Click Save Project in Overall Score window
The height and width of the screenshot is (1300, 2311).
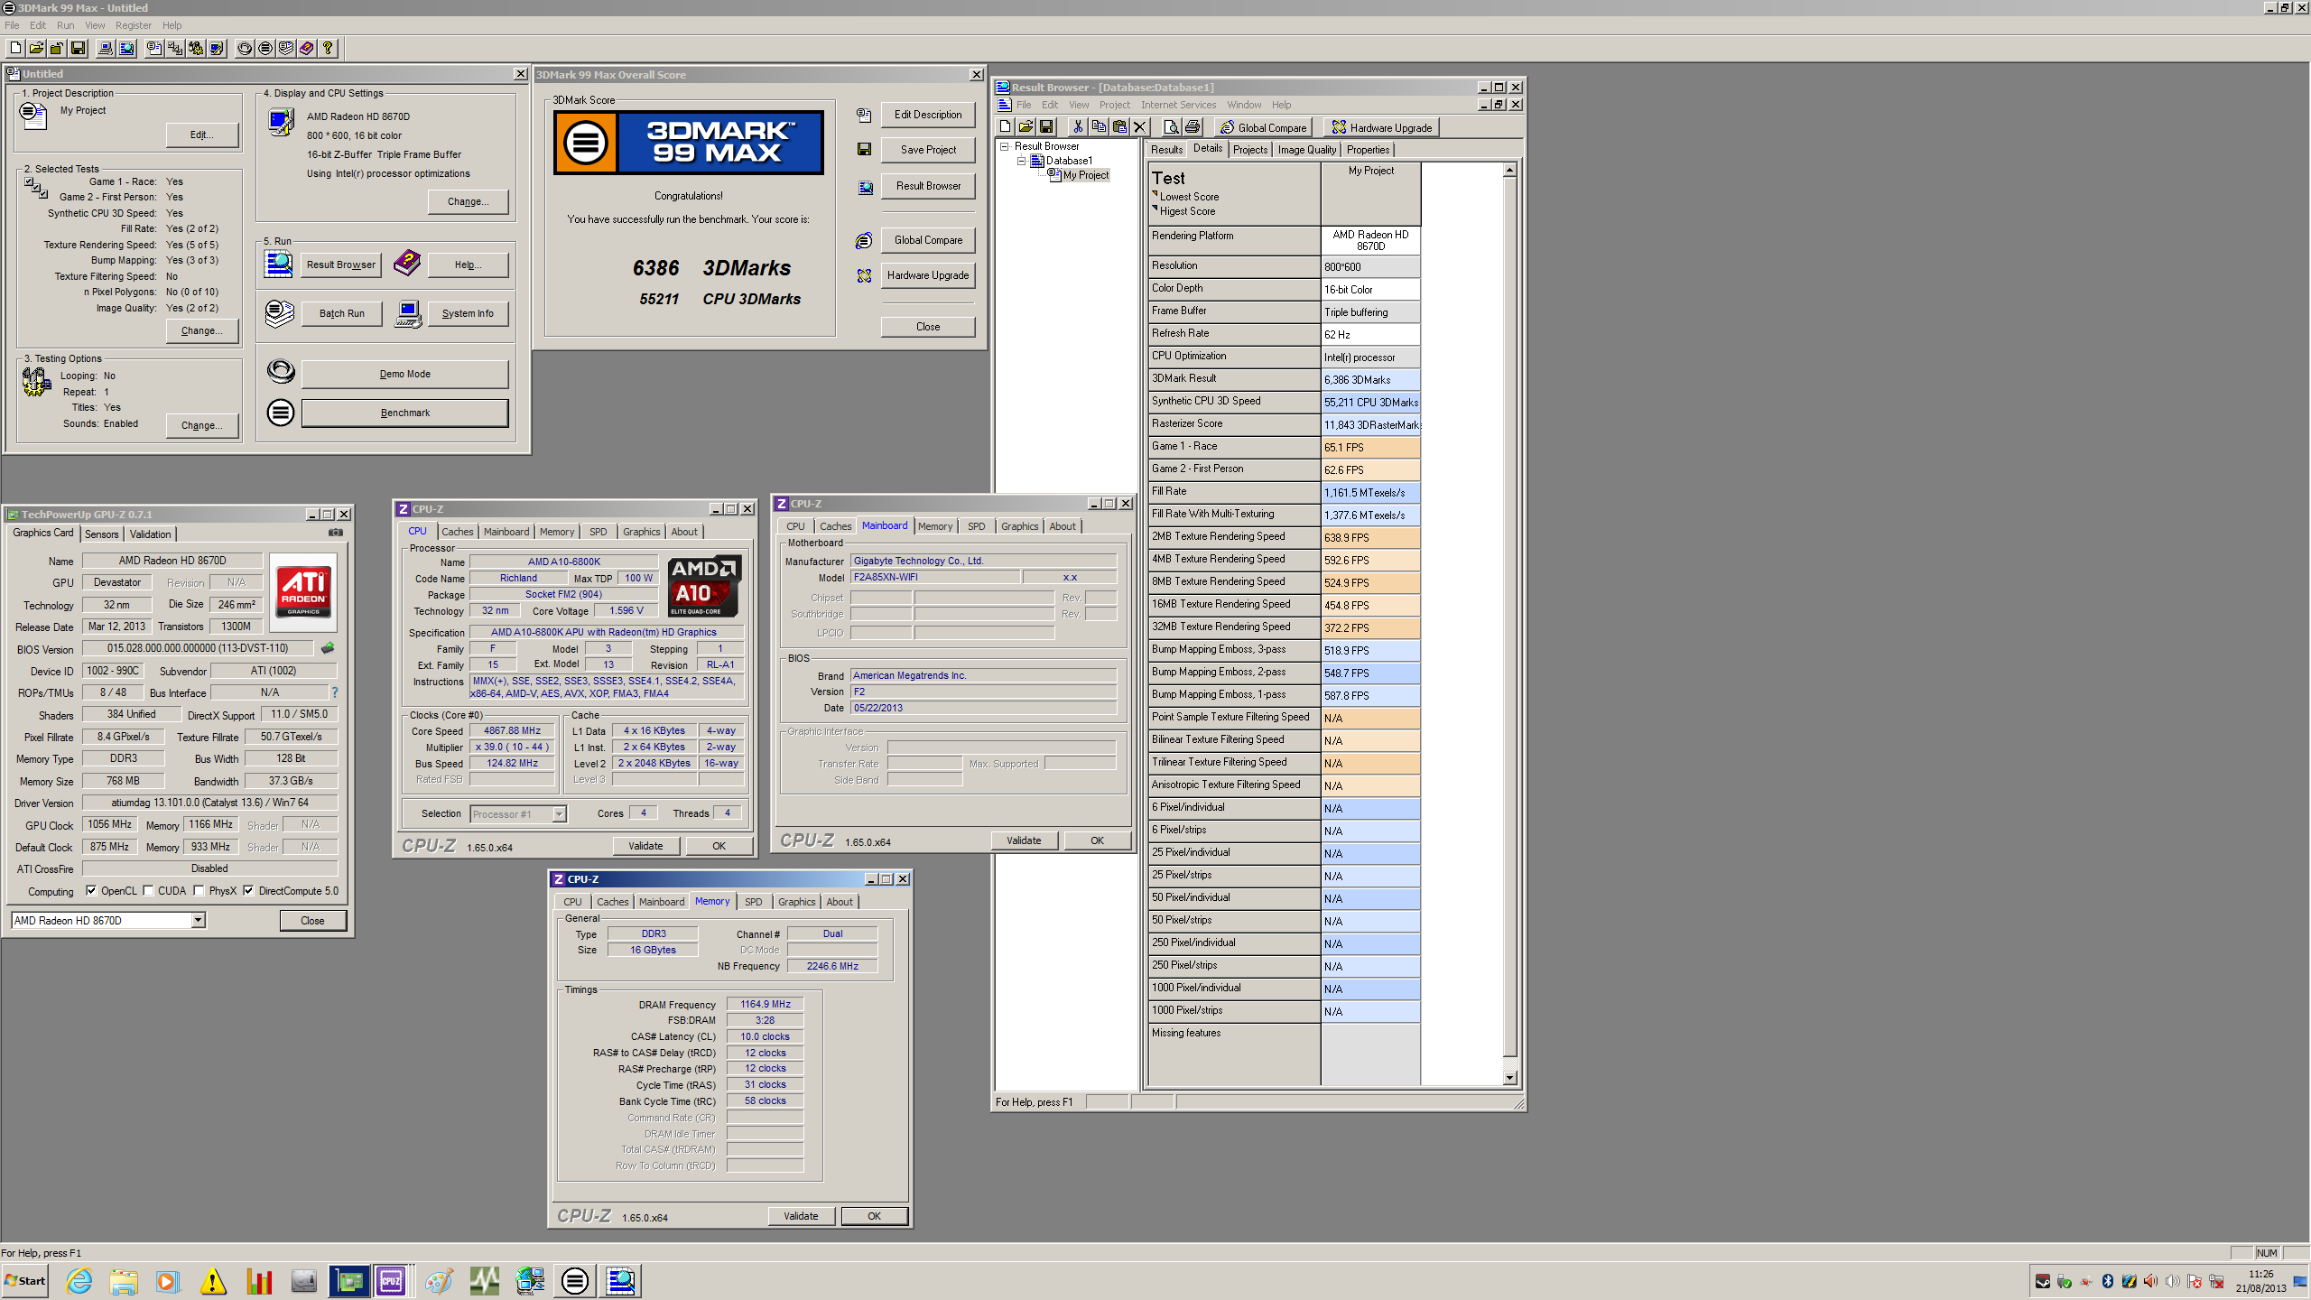(928, 150)
